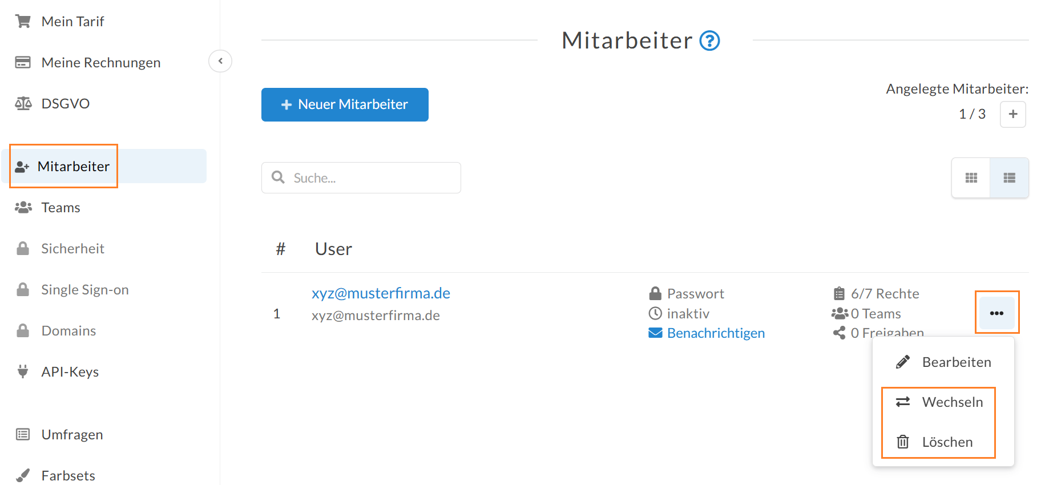Open API-Keys in the sidebar
Image resolution: width=1045 pixels, height=485 pixels.
70,372
